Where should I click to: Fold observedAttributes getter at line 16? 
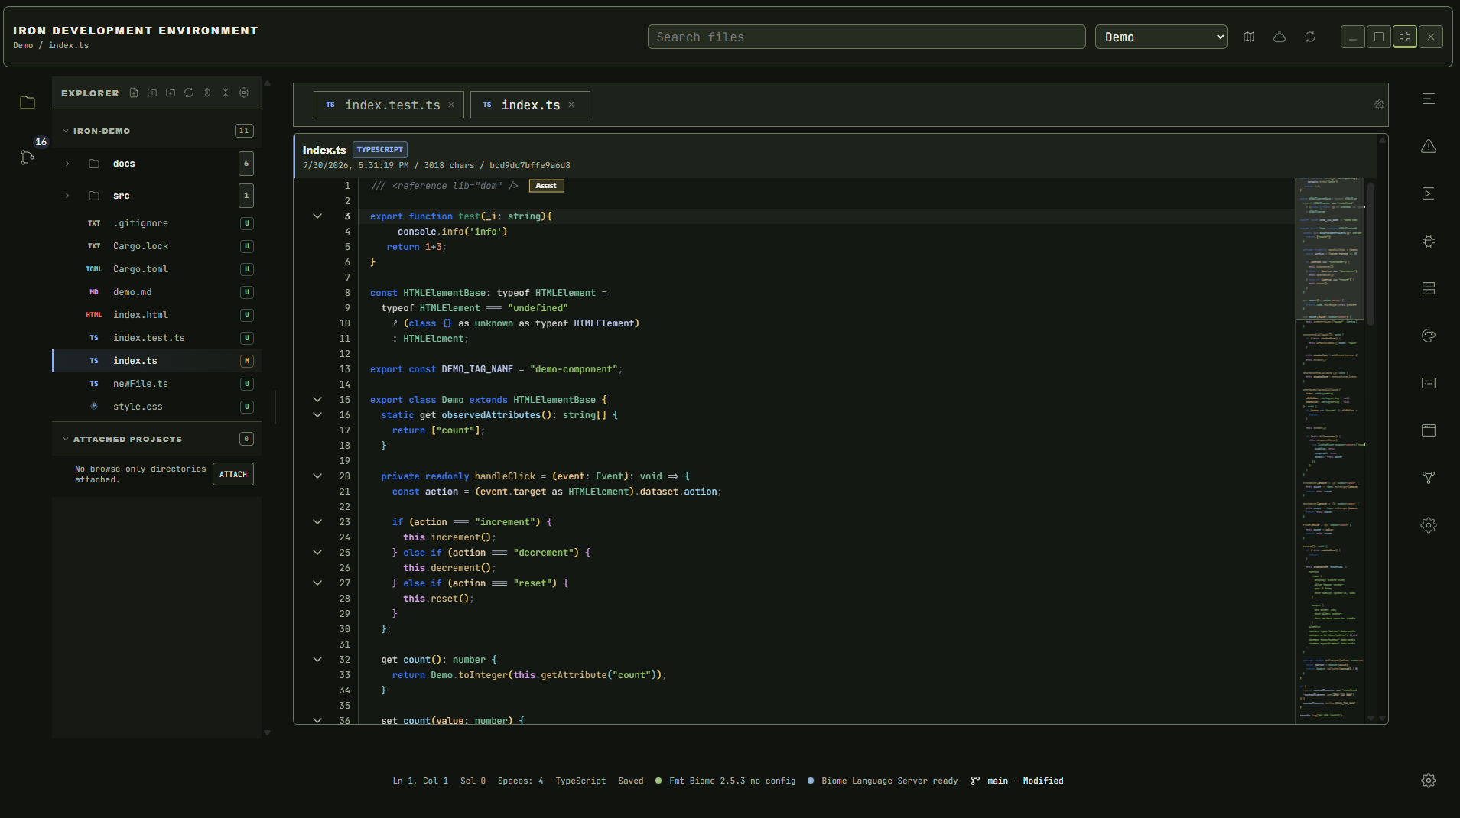coord(317,415)
